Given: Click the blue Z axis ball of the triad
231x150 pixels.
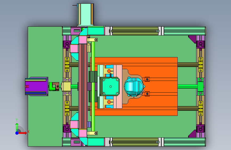Looking at the screenshot, I should coord(17,133).
